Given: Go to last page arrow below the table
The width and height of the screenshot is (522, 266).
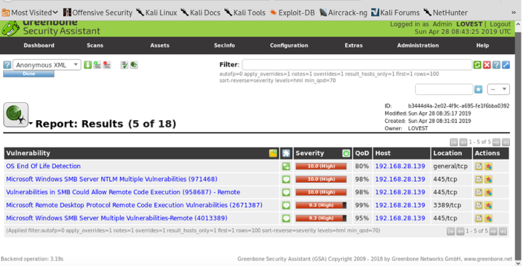Looking at the screenshot, I should [x=503, y=231].
